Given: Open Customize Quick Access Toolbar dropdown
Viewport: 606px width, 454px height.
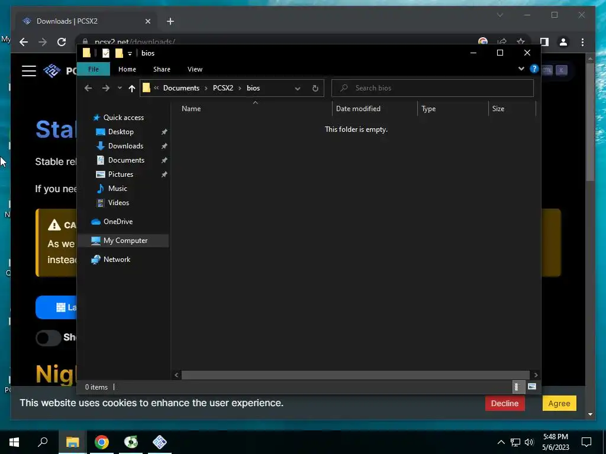Looking at the screenshot, I should pos(130,54).
